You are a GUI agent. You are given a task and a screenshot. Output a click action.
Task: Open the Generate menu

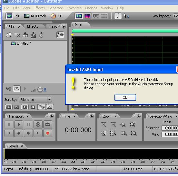(55, 8)
